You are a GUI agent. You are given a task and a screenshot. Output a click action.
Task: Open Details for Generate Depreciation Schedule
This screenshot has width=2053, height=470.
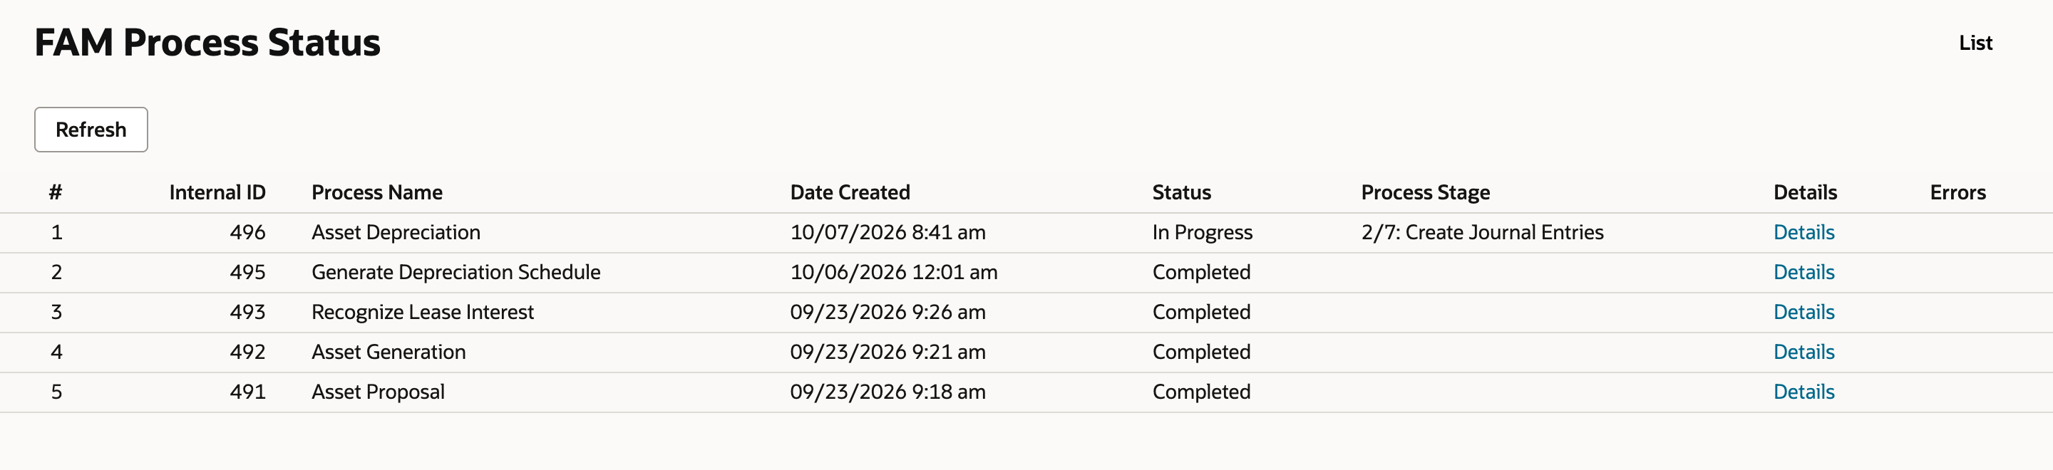pyautogui.click(x=1804, y=271)
